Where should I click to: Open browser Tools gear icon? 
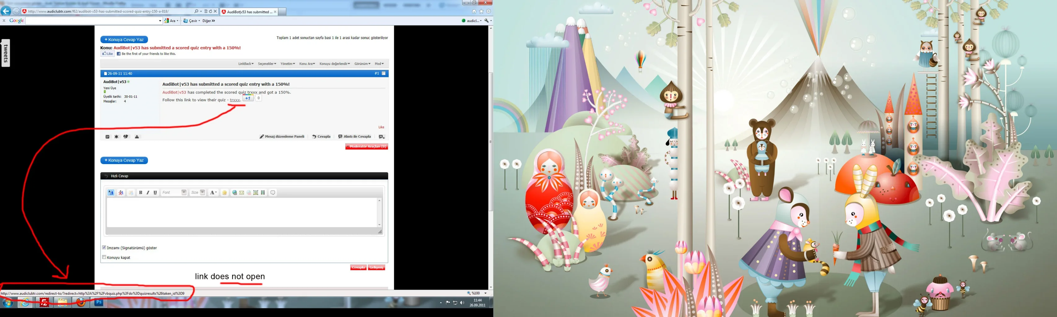tap(488, 11)
